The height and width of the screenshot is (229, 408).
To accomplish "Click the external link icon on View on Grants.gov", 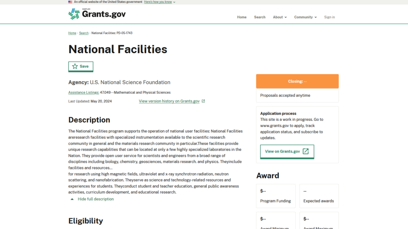I will point(306,151).
